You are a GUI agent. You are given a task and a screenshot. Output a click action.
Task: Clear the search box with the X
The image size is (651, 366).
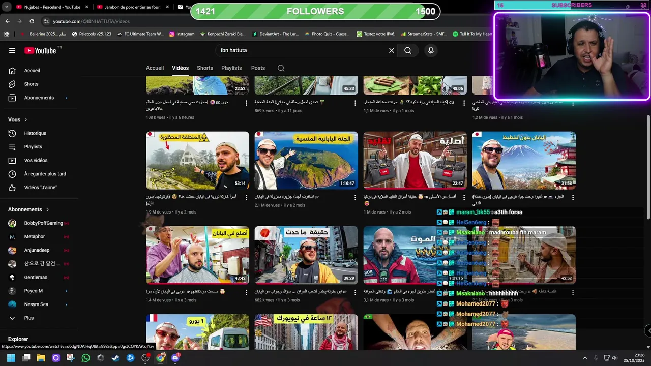(392, 50)
